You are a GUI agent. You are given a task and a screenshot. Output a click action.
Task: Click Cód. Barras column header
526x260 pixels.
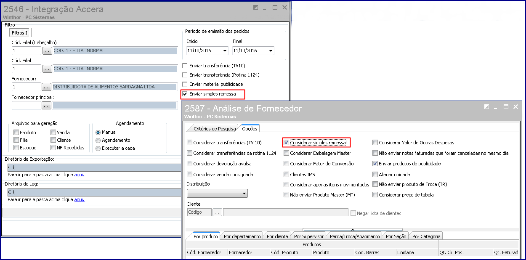coord(375,252)
